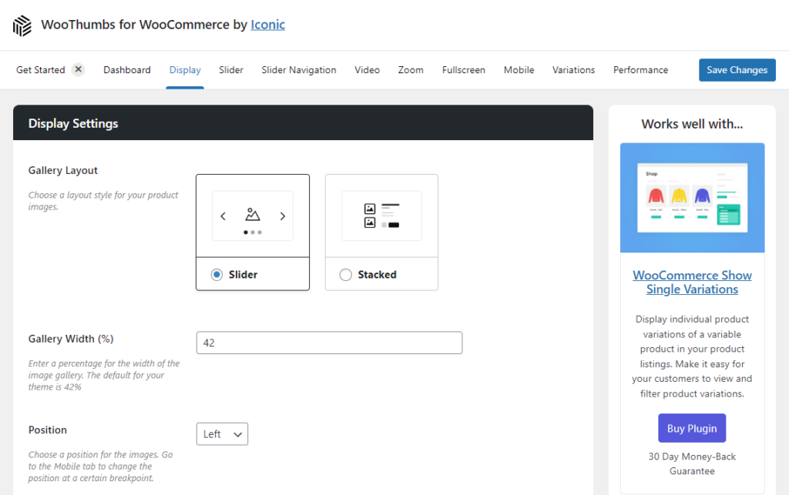Open the Position dropdown
The height and width of the screenshot is (495, 789).
tap(222, 434)
